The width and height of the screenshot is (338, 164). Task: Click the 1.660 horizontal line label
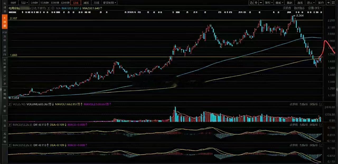point(13,55)
